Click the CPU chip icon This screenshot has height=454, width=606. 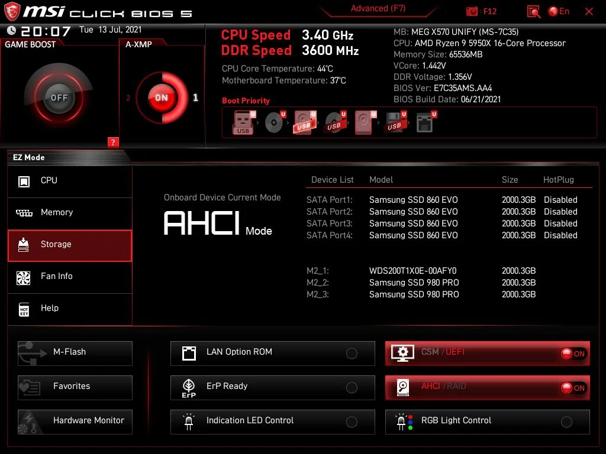[24, 181]
